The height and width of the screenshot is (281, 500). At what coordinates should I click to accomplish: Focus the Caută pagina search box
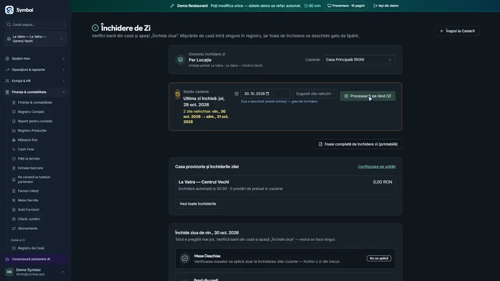pyautogui.click(x=36, y=25)
